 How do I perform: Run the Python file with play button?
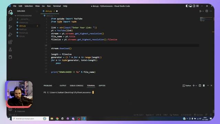(x=200, y=11)
